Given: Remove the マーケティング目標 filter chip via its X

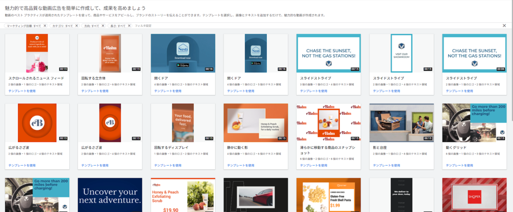Looking at the screenshot, I should click(x=44, y=26).
